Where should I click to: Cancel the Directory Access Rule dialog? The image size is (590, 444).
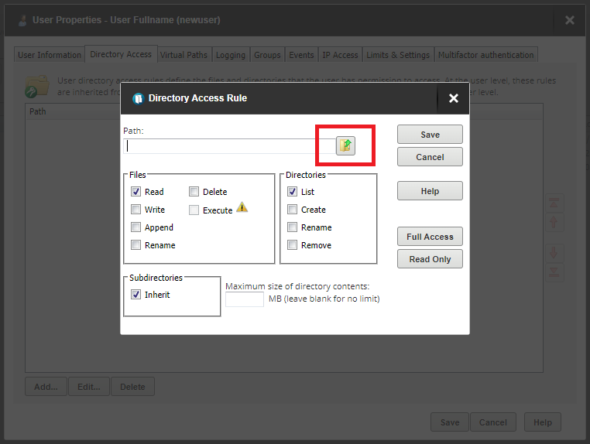[430, 157]
